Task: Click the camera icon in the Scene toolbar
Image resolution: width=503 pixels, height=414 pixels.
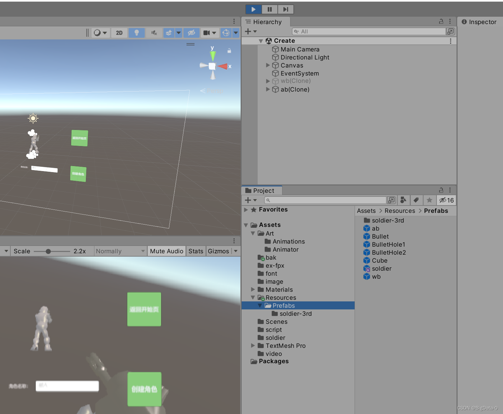Action: coord(207,32)
